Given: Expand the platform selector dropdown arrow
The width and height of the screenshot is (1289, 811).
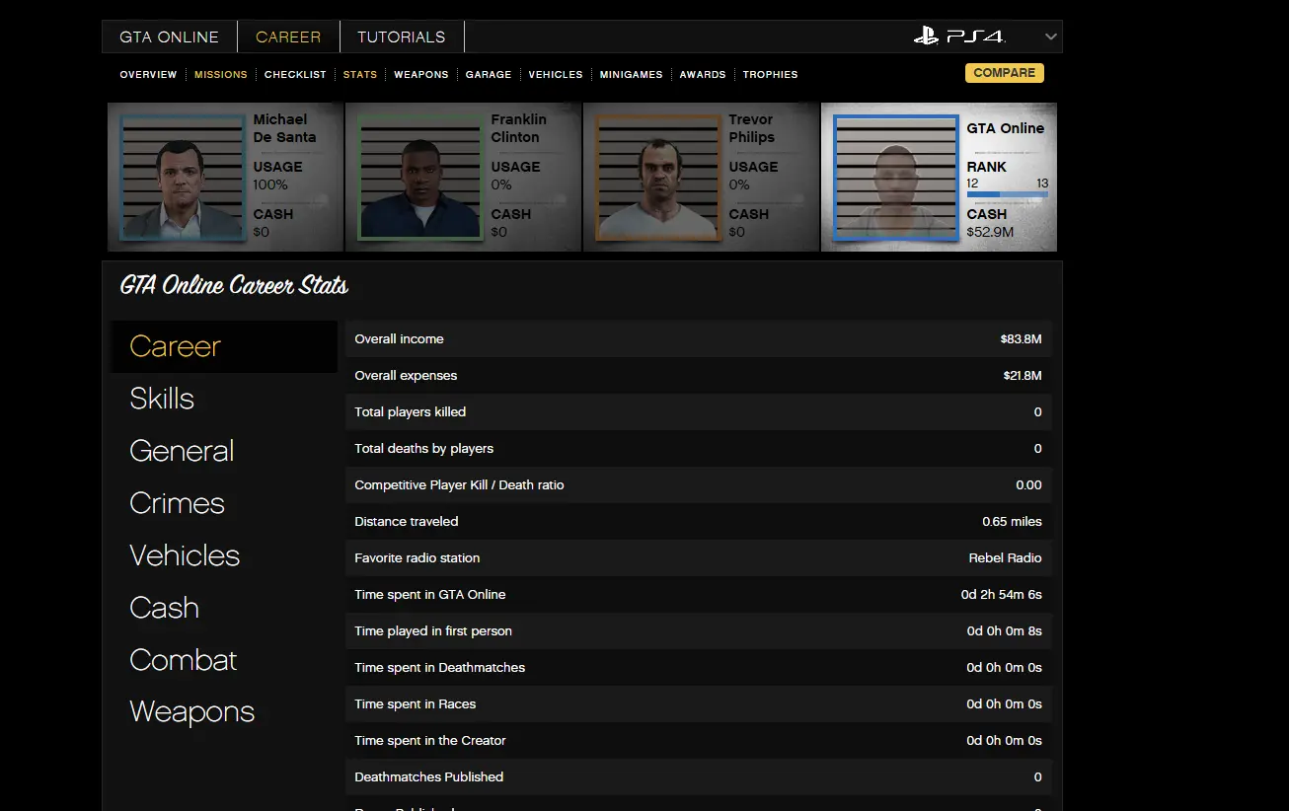Looking at the screenshot, I should coord(1051,37).
